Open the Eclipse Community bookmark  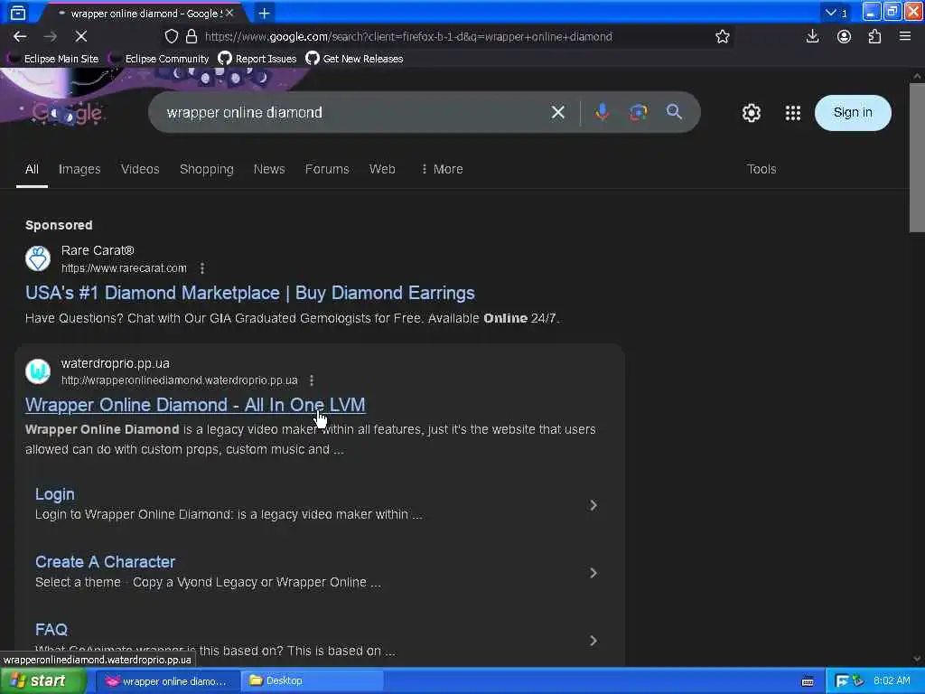(159, 59)
